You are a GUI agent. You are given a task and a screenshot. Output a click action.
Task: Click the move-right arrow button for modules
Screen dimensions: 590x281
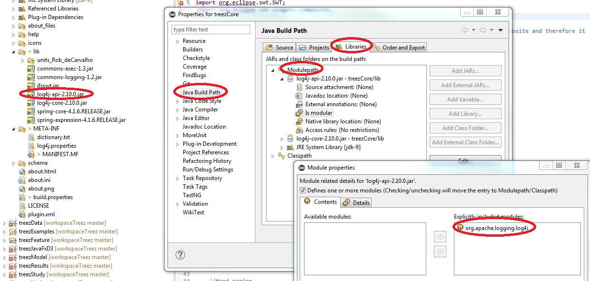click(x=440, y=237)
